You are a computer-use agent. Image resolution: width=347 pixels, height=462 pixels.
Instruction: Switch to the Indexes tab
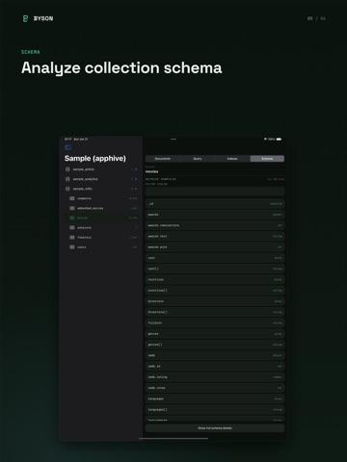point(232,159)
